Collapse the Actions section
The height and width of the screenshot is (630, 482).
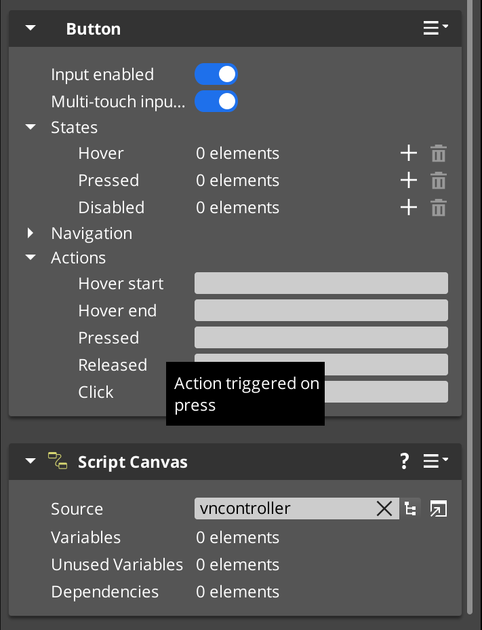point(31,257)
